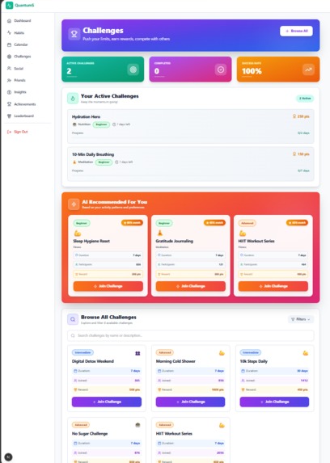Click people icon on Digital Detox Weekend card
The height and width of the screenshot is (463, 330).
pos(137,353)
